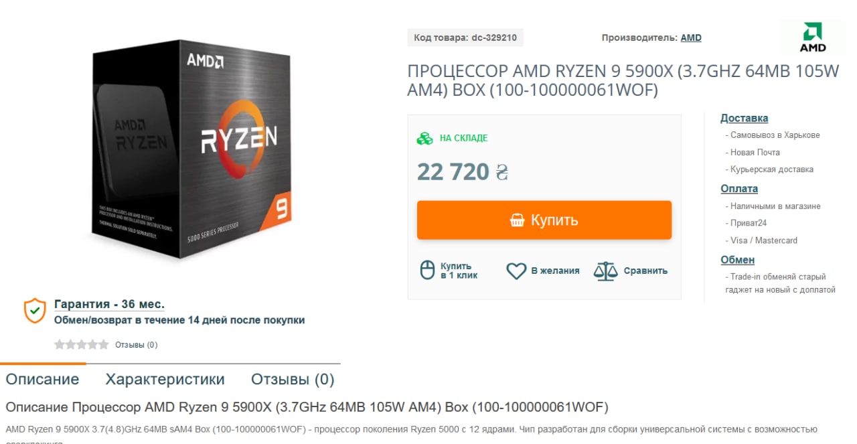Open the Обмен link
The image size is (857, 444).
[738, 260]
